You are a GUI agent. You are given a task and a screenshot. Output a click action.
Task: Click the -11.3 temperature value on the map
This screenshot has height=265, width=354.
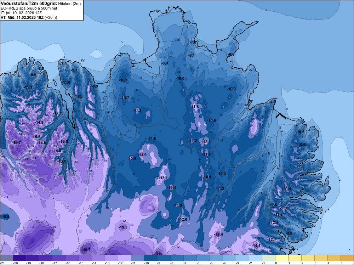coord(137,111)
